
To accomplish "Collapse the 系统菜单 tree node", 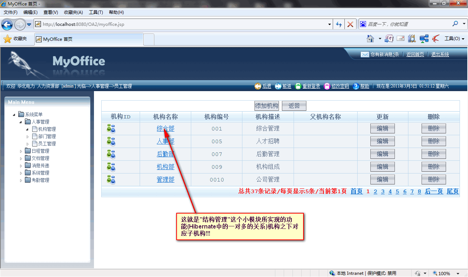I will point(14,115).
